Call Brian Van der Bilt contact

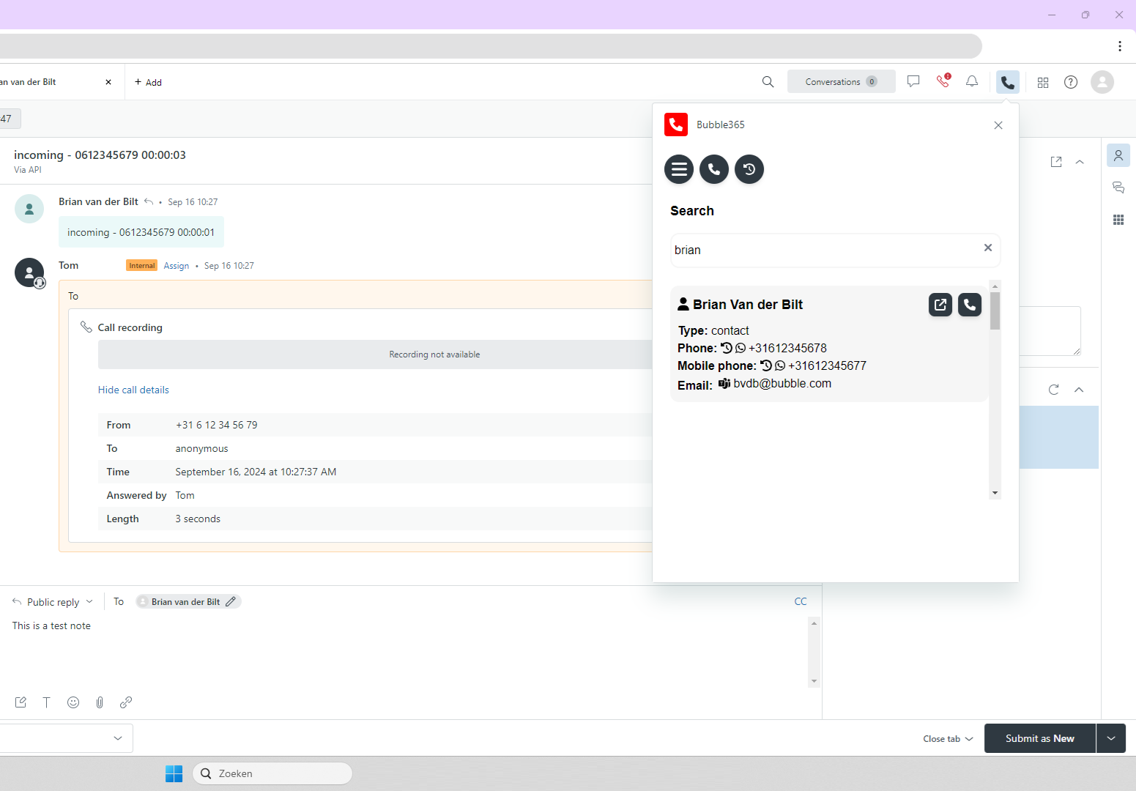[x=970, y=305]
